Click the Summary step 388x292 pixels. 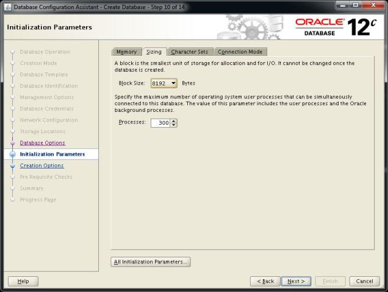click(32, 189)
